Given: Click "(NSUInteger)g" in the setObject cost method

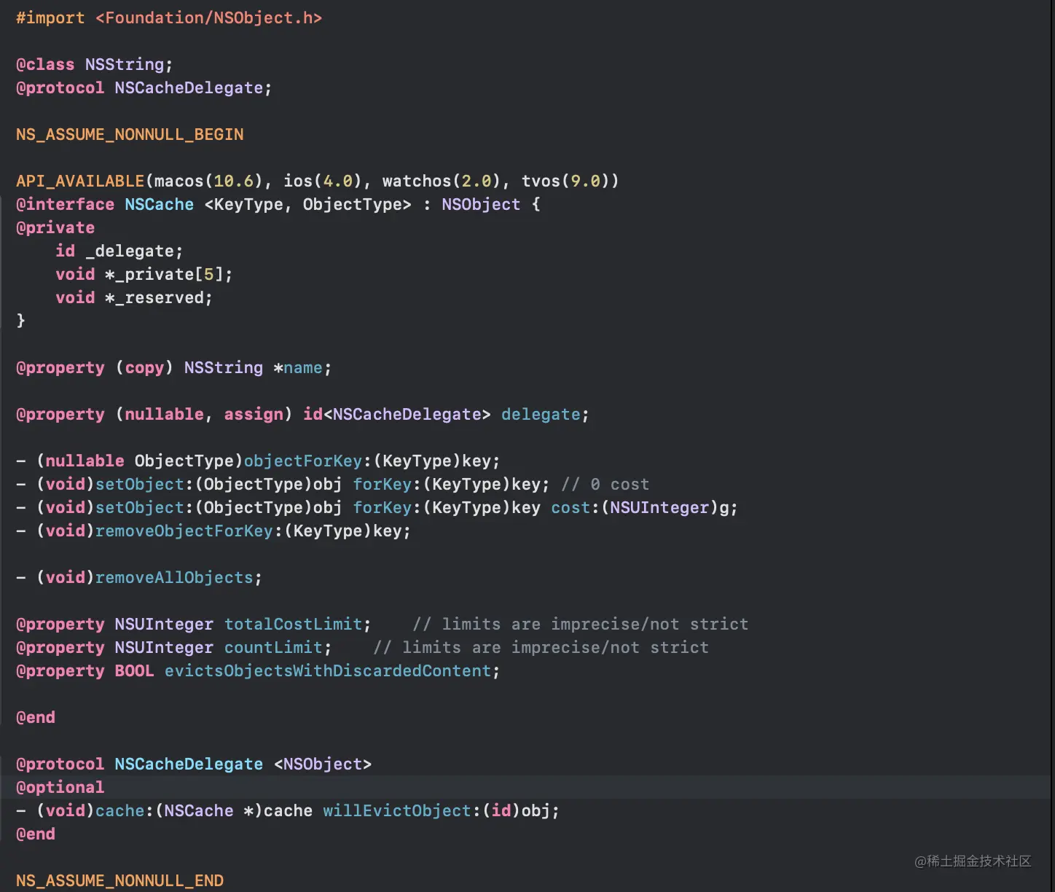Looking at the screenshot, I should pyautogui.click(x=664, y=507).
